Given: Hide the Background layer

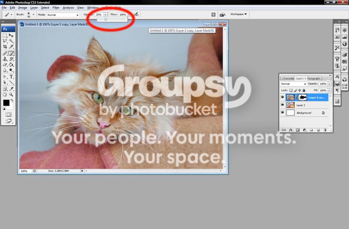Looking at the screenshot, I should click(282, 113).
